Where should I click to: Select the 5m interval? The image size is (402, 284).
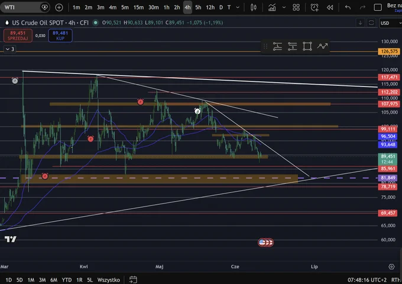pyautogui.click(x=125, y=8)
